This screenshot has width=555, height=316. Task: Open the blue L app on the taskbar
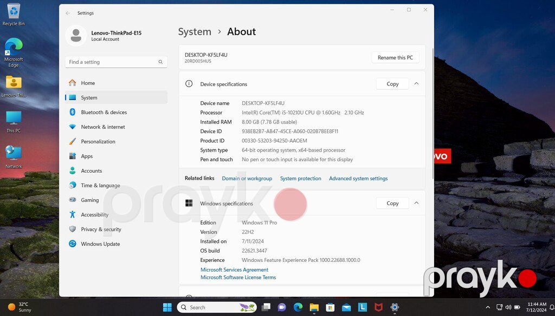362,307
